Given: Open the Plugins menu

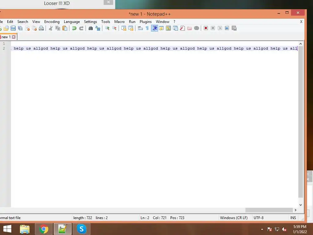Looking at the screenshot, I should [145, 22].
